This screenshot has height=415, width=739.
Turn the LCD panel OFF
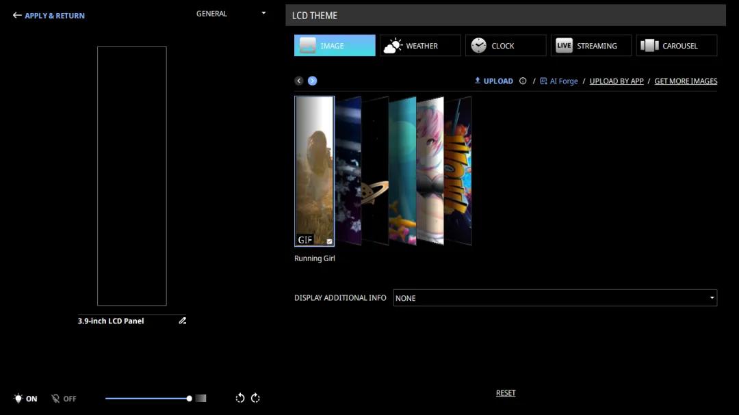point(64,399)
